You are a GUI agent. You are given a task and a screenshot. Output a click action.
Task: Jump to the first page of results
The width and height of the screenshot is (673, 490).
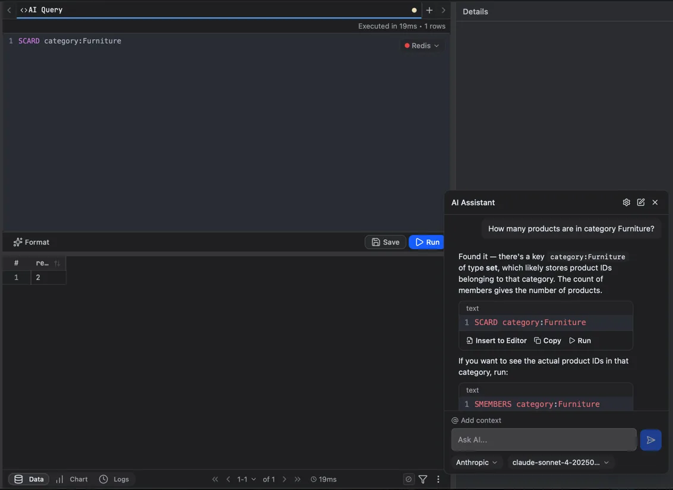coord(215,479)
